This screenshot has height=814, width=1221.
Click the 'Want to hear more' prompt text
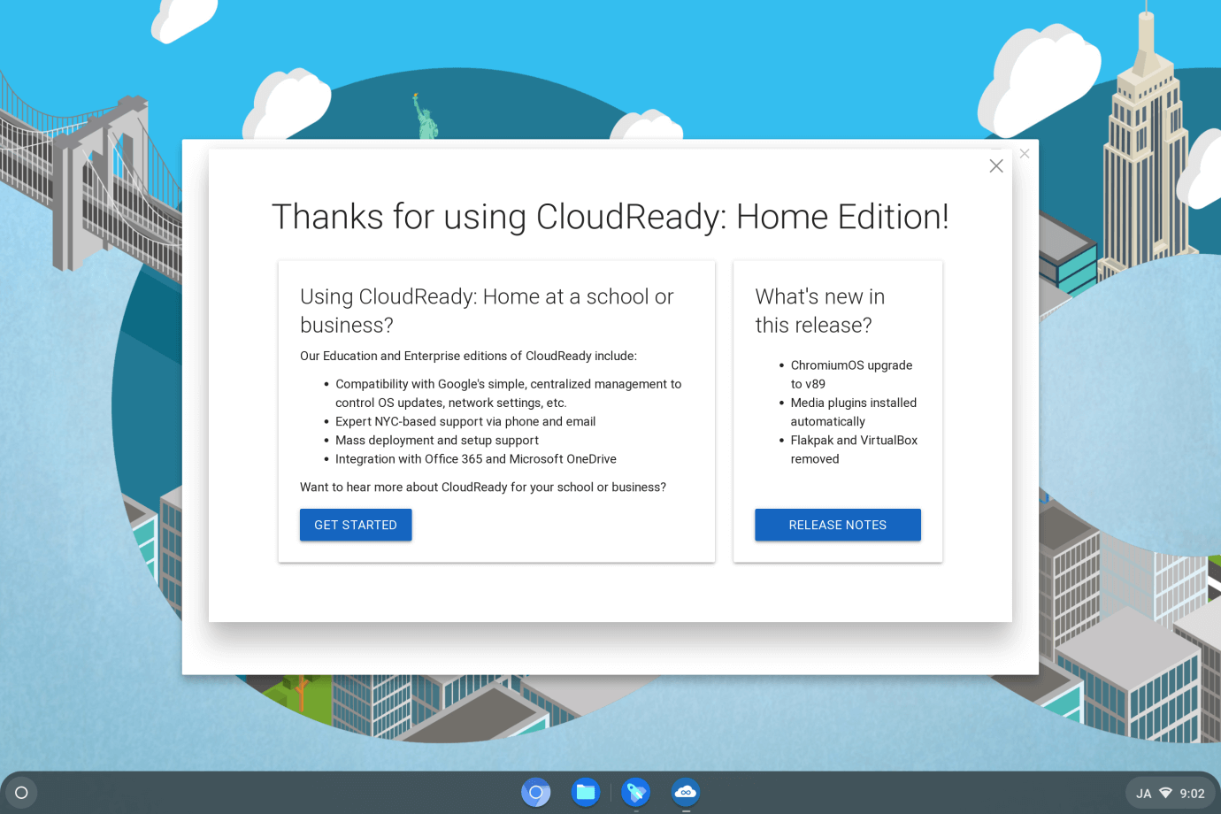click(x=483, y=487)
